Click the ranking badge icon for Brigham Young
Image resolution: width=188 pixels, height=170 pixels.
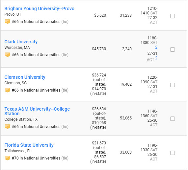[8, 22]
